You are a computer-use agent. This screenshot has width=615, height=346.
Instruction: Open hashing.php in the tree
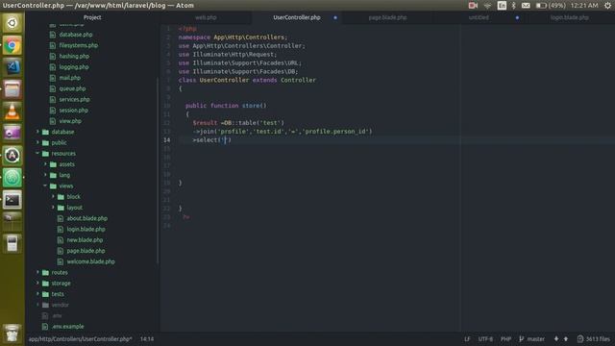tap(74, 56)
